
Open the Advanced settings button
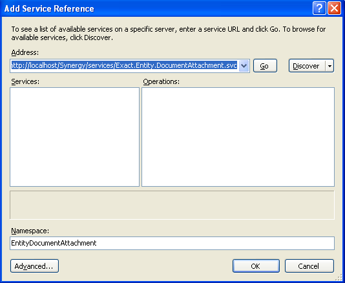pos(34,266)
